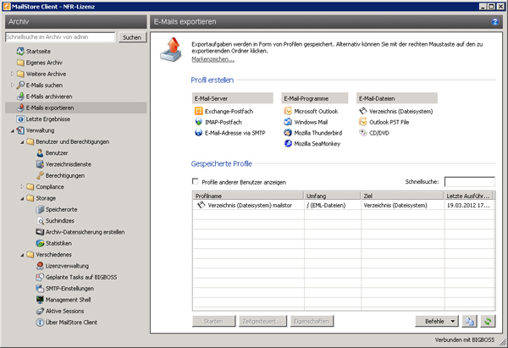Viewport: 508px width, 348px height.
Task: Focus the Schnellsuche im Archiv field
Action: pos(60,37)
